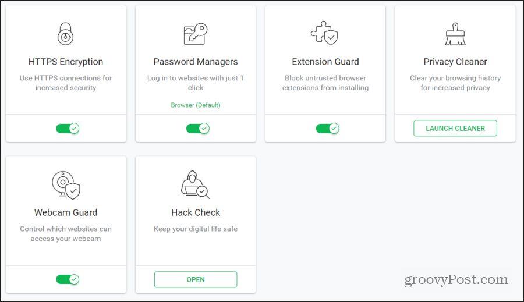This screenshot has width=524, height=302.
Task: Click the Webcam Guard camera shield icon
Action: [x=66, y=185]
